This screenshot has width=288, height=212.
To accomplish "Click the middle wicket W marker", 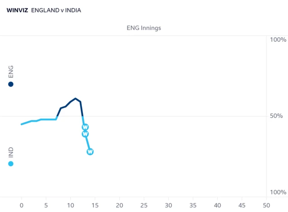I will [85, 134].
